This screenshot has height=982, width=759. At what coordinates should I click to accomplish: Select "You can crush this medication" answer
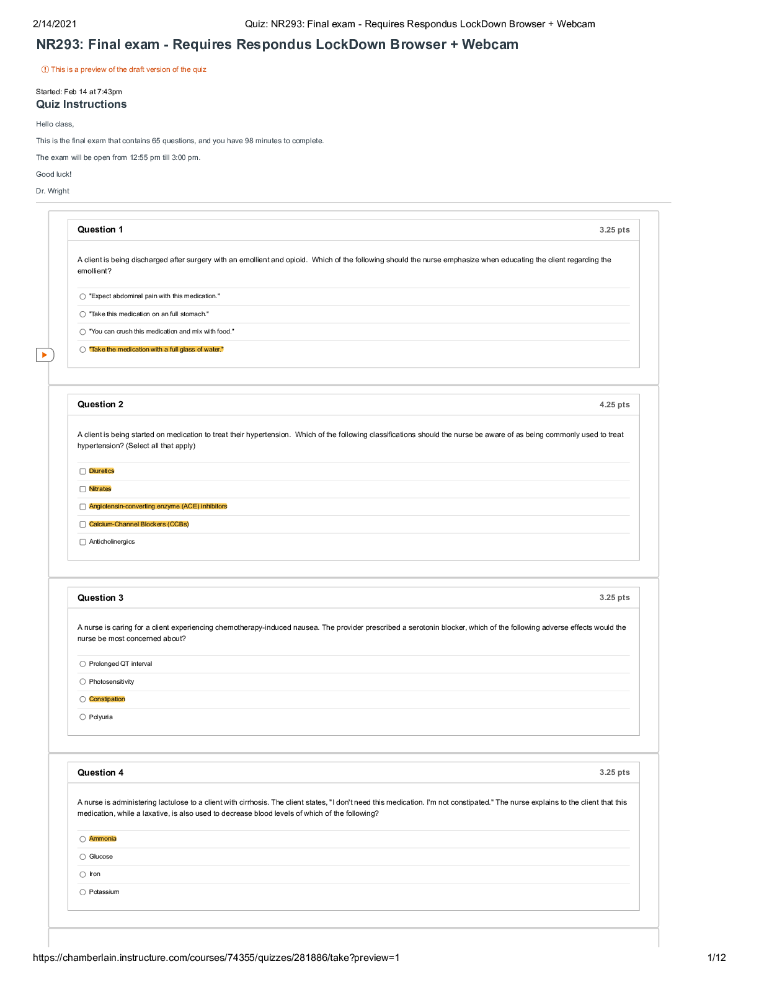(82, 332)
